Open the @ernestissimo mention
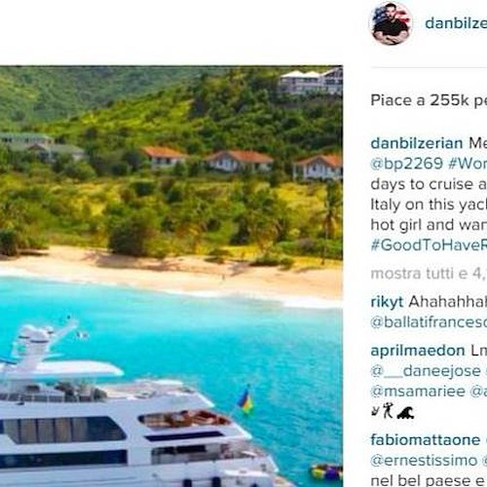Viewport: 487px width, 487px height. 424,461
